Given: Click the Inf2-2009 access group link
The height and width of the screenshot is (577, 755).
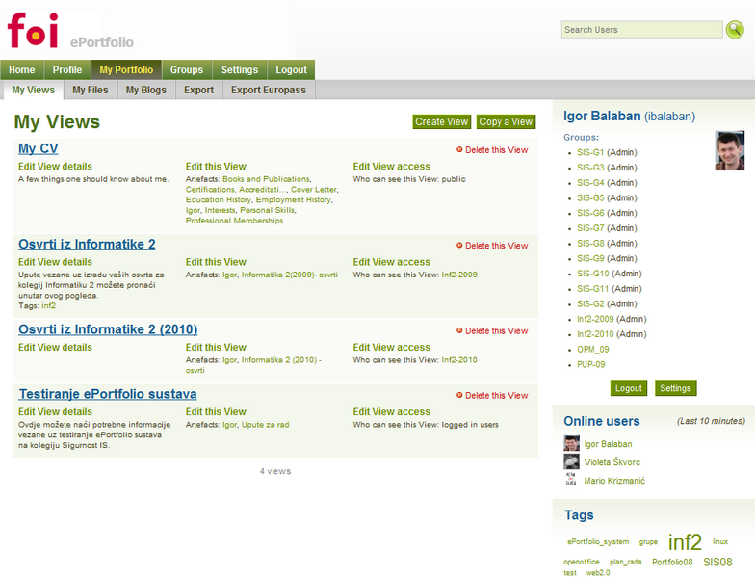Looking at the screenshot, I should [x=459, y=275].
